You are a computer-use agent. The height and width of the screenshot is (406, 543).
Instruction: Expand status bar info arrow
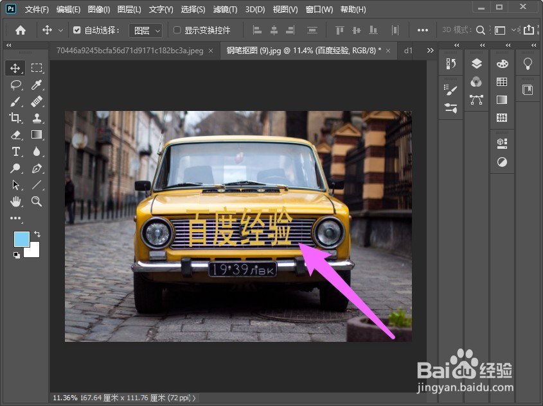(194, 398)
